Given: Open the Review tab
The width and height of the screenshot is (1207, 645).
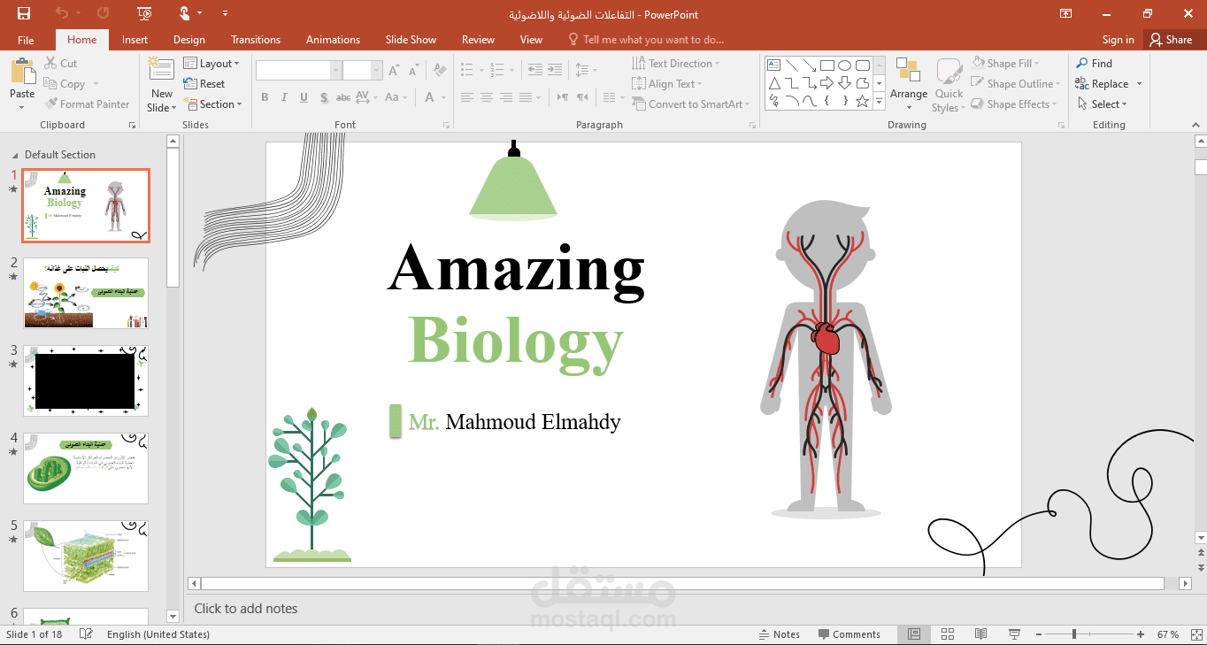Looking at the screenshot, I should (x=478, y=40).
